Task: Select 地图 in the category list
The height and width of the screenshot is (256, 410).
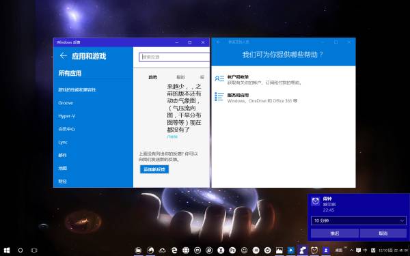Action: 62,168
